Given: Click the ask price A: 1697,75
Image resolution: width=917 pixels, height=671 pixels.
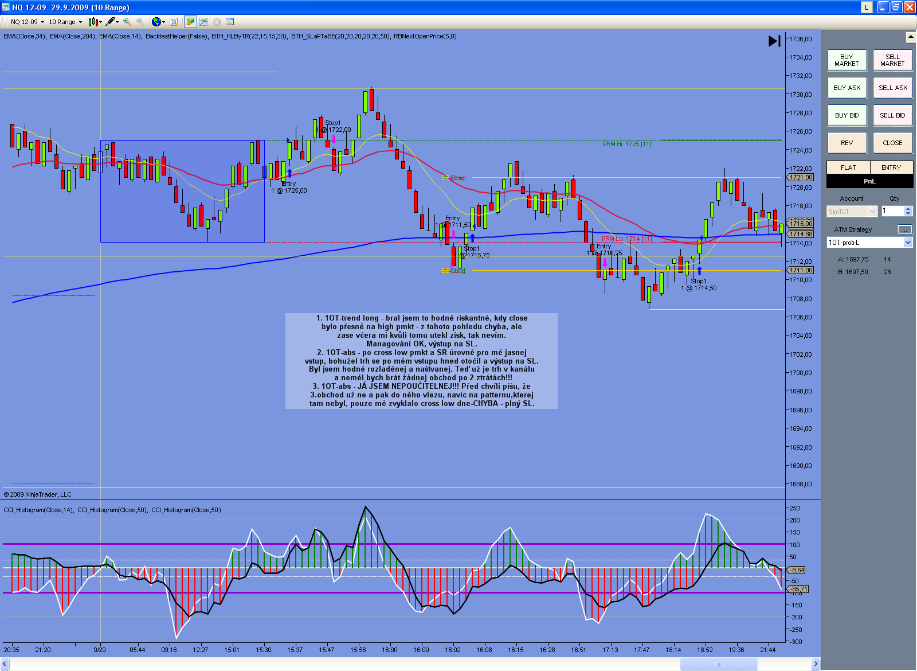Looking at the screenshot, I should pyautogui.click(x=853, y=259).
